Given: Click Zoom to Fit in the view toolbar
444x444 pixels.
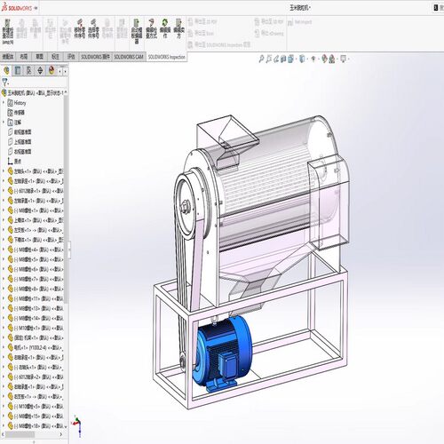Looking at the screenshot, I should [x=261, y=59].
